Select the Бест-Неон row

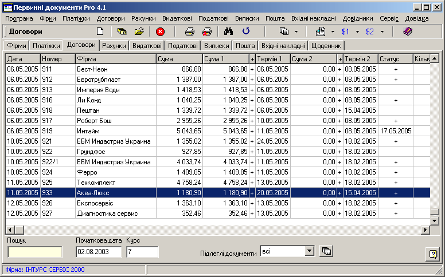tap(218, 69)
